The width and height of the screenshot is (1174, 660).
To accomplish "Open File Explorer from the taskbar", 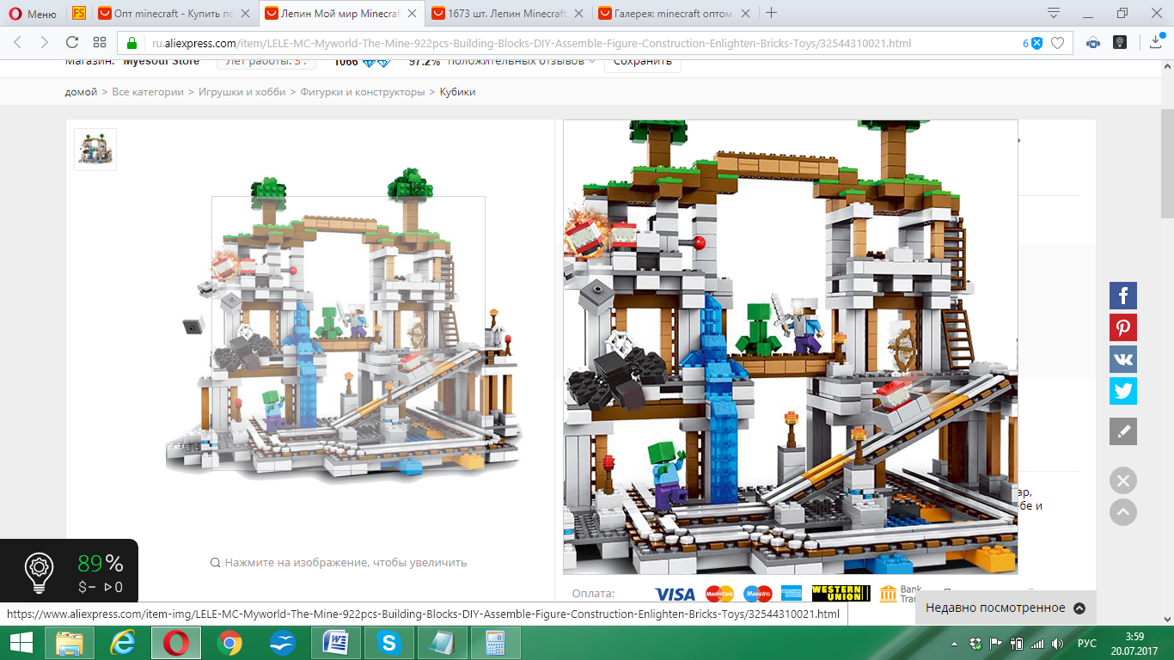I will coord(70,643).
